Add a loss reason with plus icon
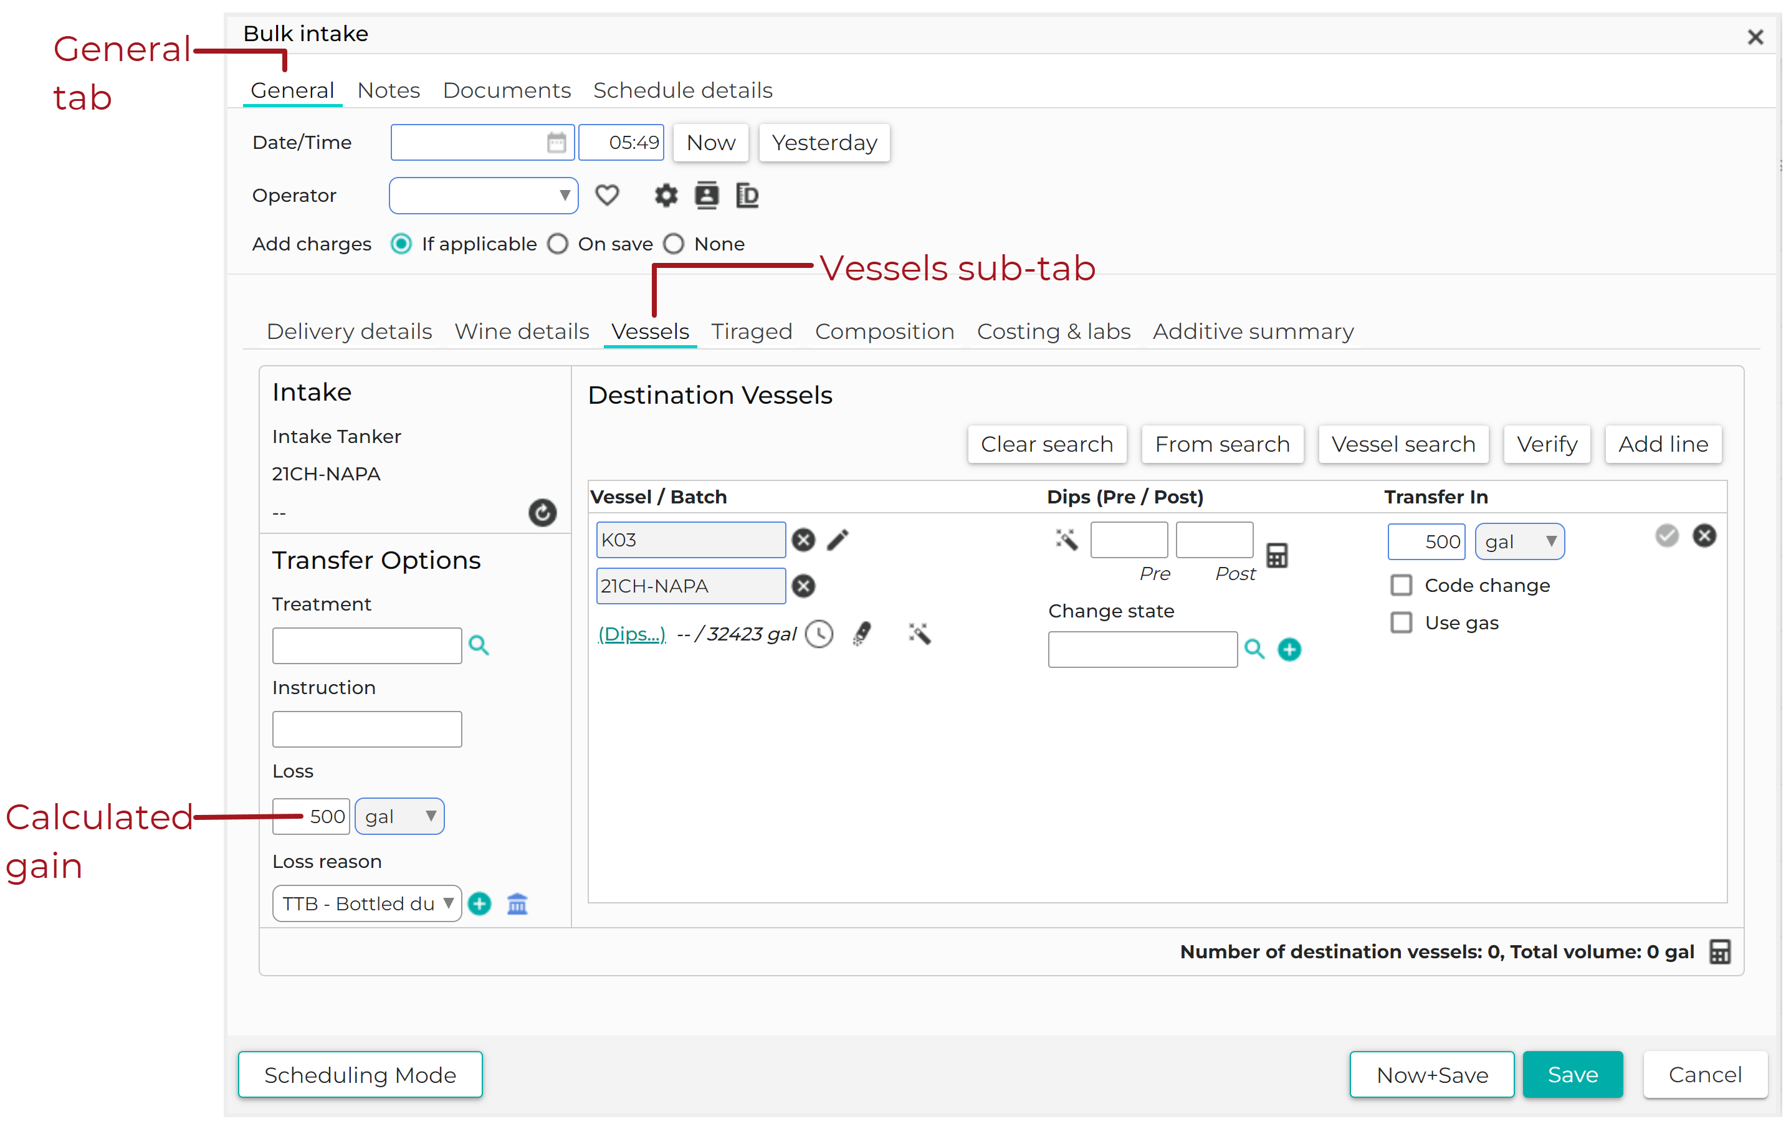The image size is (1786, 1124). [x=480, y=904]
